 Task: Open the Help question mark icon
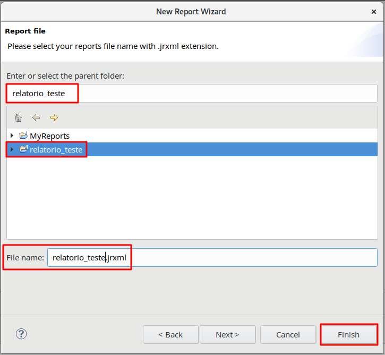tap(21, 334)
